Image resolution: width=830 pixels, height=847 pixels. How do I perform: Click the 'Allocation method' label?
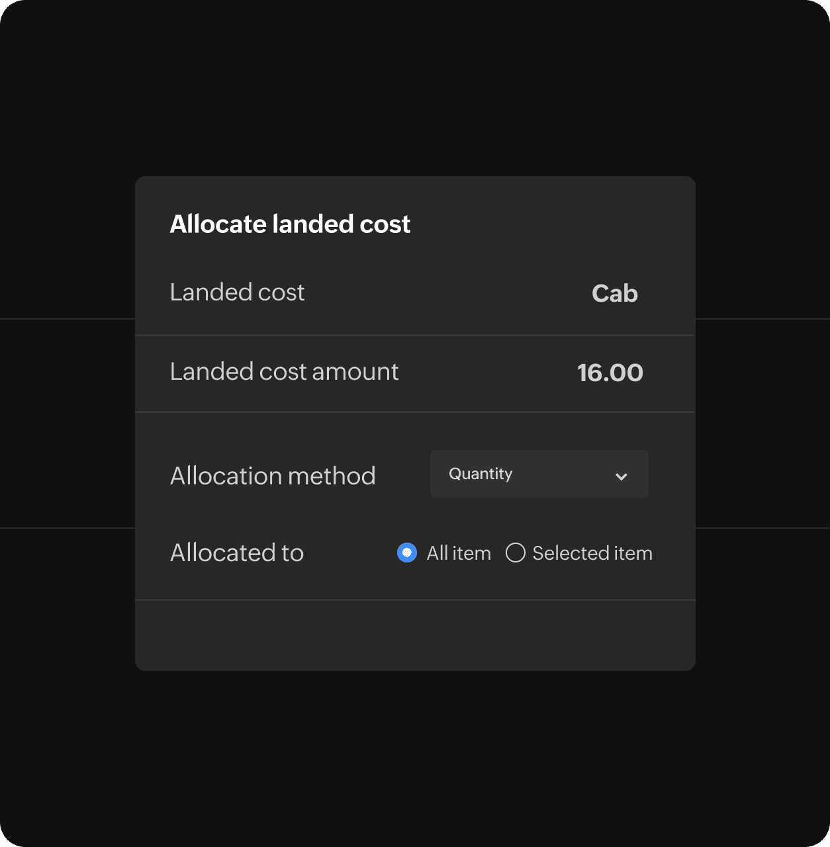pyautogui.click(x=273, y=476)
